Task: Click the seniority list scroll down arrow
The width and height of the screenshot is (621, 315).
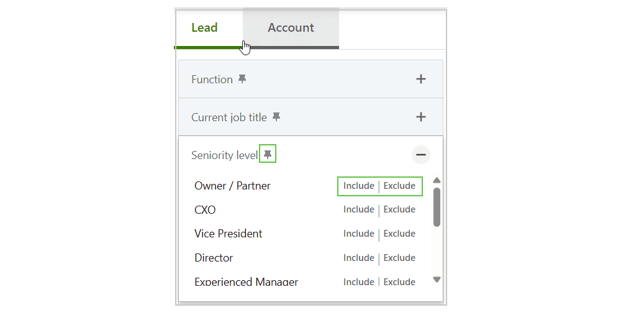Action: click(x=437, y=280)
